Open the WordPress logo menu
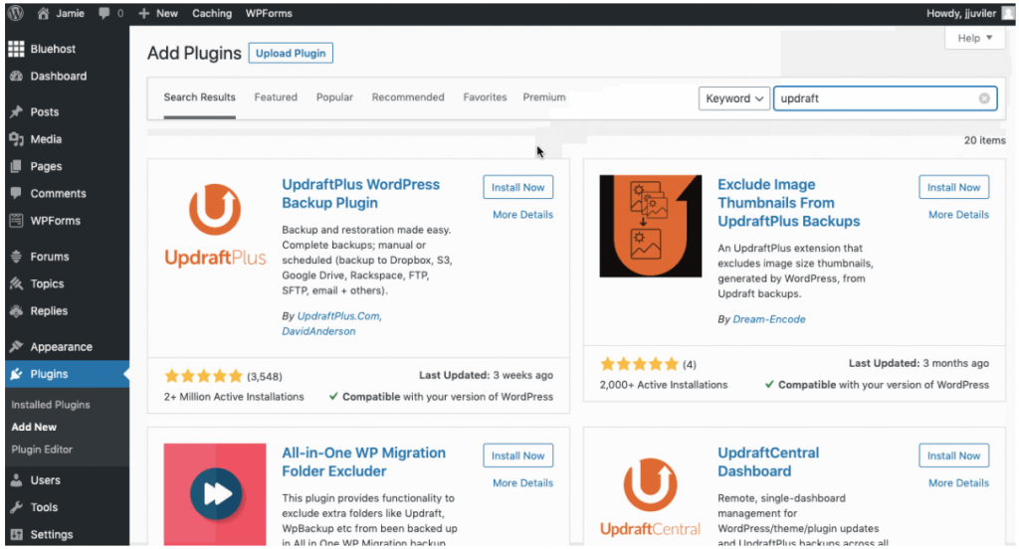The image size is (1019, 549). coord(16,13)
